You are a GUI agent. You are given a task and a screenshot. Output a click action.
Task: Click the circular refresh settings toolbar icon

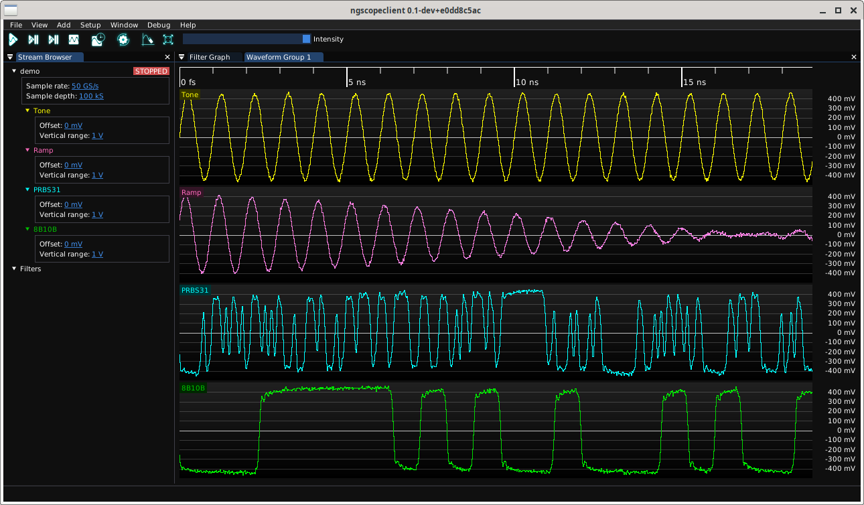pyautogui.click(x=123, y=40)
